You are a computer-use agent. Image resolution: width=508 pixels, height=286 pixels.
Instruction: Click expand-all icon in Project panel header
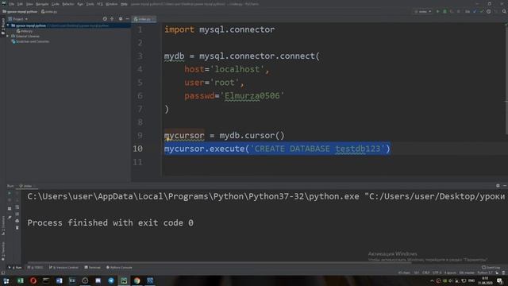(x=112, y=19)
